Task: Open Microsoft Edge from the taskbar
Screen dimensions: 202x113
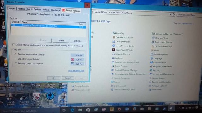Action: click(72, 110)
